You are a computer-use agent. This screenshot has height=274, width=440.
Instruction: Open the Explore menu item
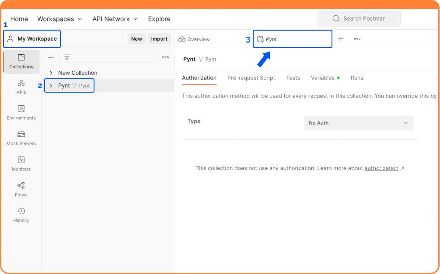coord(159,19)
